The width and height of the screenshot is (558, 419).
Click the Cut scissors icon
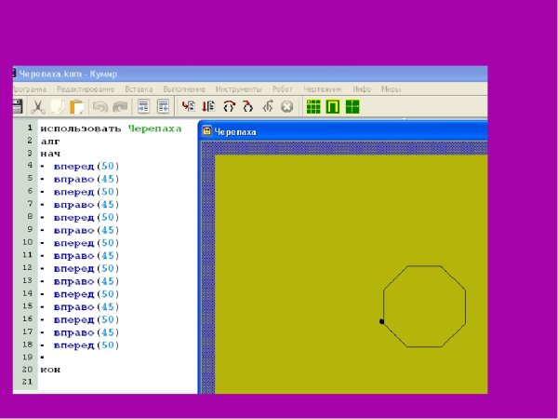(39, 106)
